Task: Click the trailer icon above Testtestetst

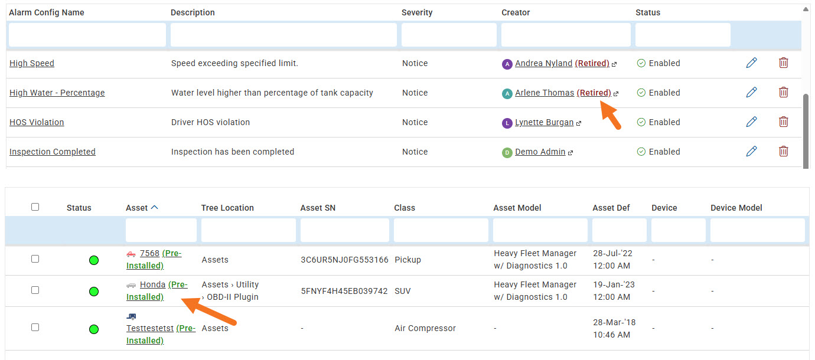Action: (131, 316)
